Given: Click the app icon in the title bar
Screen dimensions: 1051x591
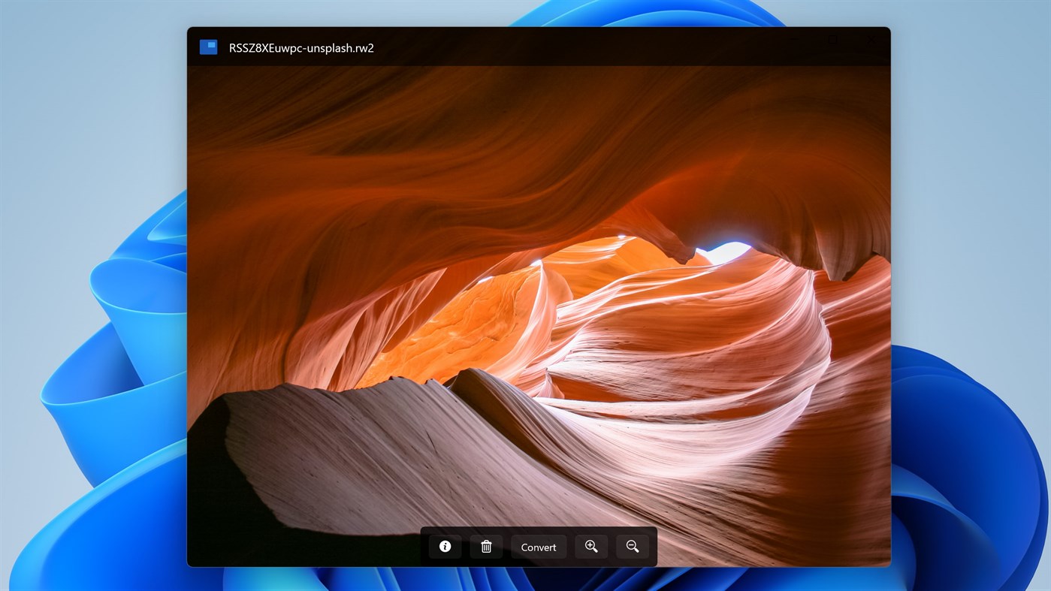Looking at the screenshot, I should pyautogui.click(x=207, y=46).
